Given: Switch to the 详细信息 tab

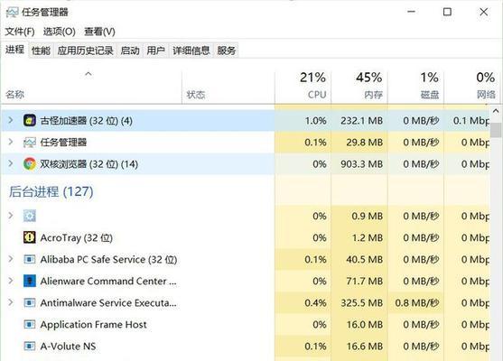Looking at the screenshot, I should 191,51.
